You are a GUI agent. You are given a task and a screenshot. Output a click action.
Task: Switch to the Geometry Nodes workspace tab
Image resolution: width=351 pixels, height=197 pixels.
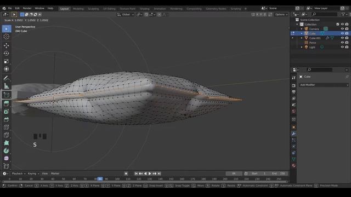(x=216, y=9)
